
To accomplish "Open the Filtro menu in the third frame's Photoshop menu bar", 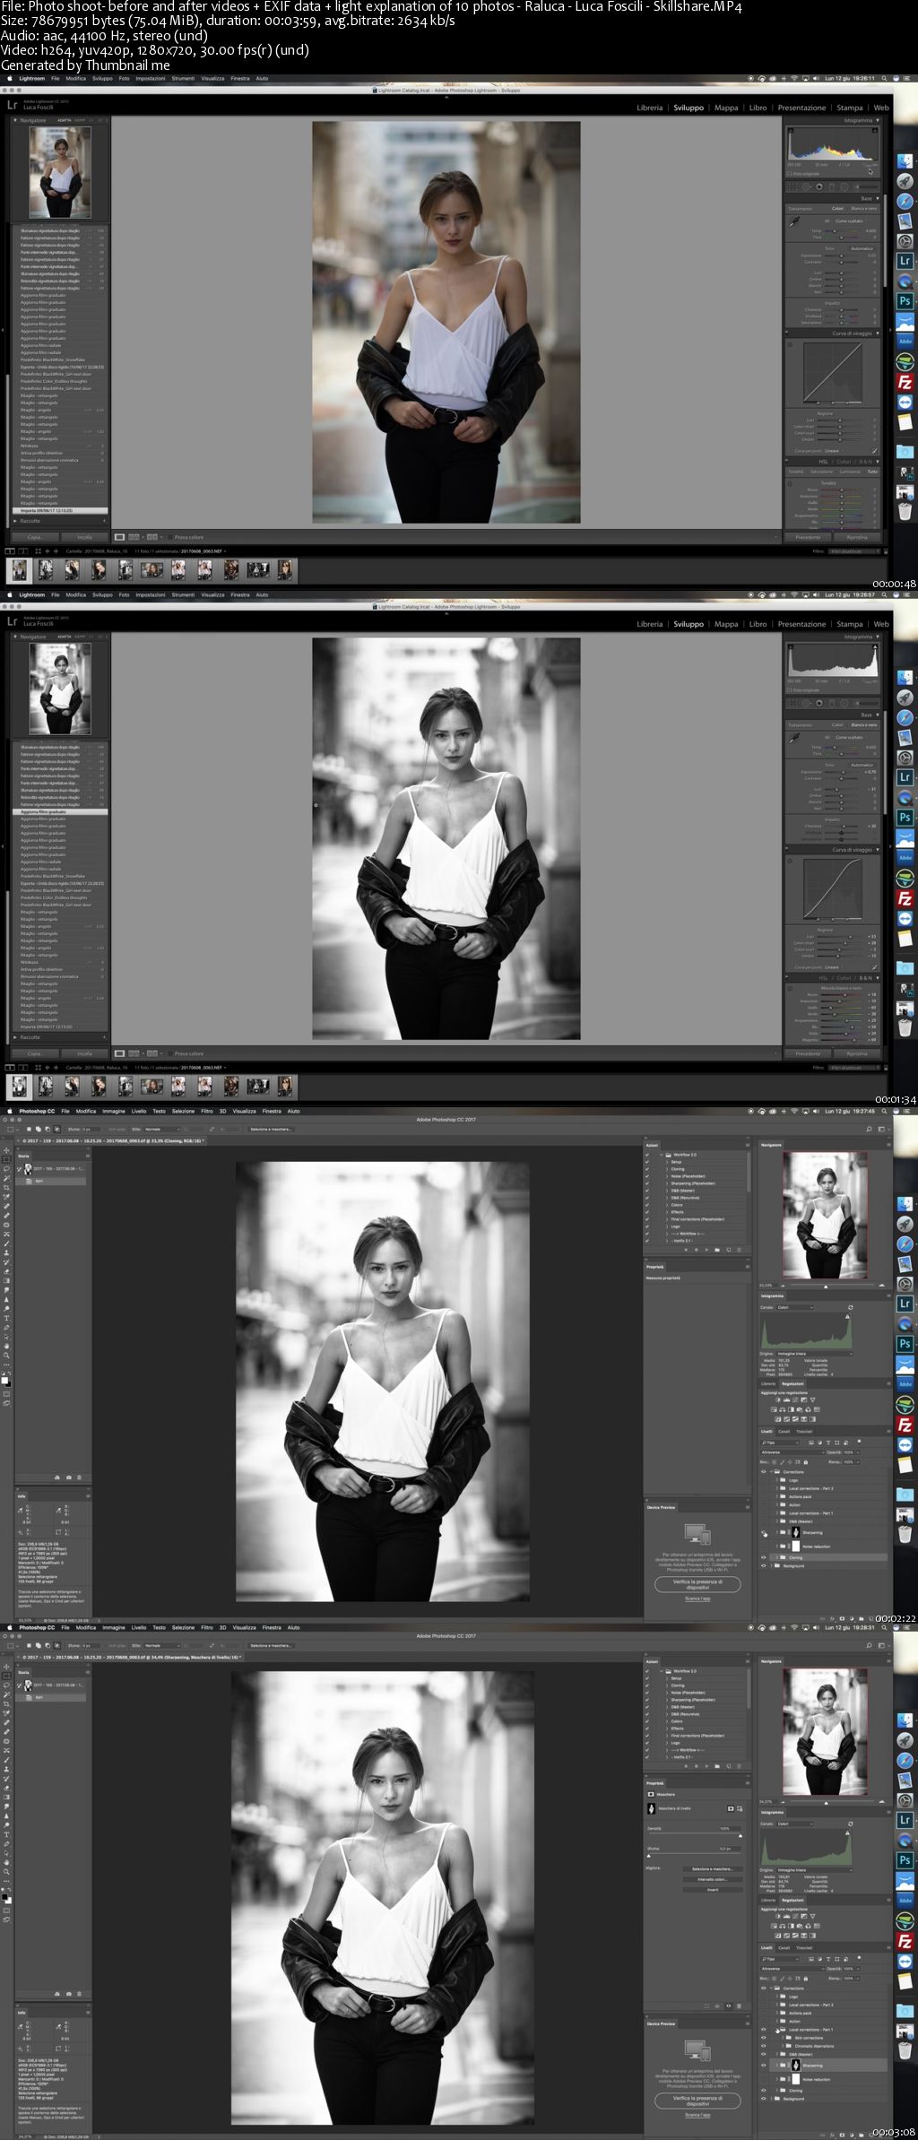I will point(207,1111).
